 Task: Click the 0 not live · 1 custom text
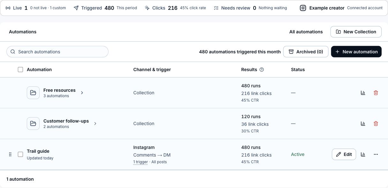[x=48, y=8]
